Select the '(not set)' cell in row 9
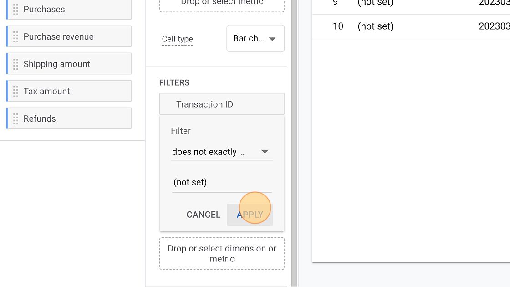 pos(375,3)
